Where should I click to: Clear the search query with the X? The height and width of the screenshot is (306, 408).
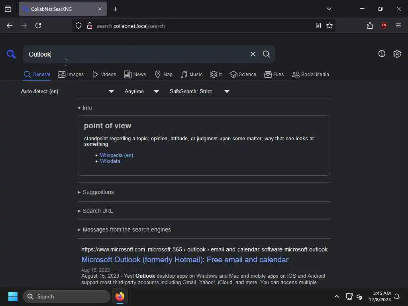click(253, 54)
